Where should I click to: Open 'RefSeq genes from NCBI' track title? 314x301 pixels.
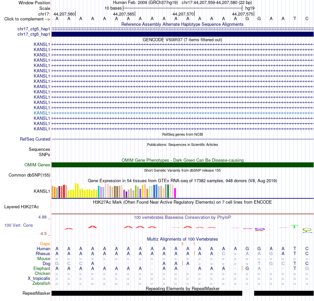(x=182, y=134)
